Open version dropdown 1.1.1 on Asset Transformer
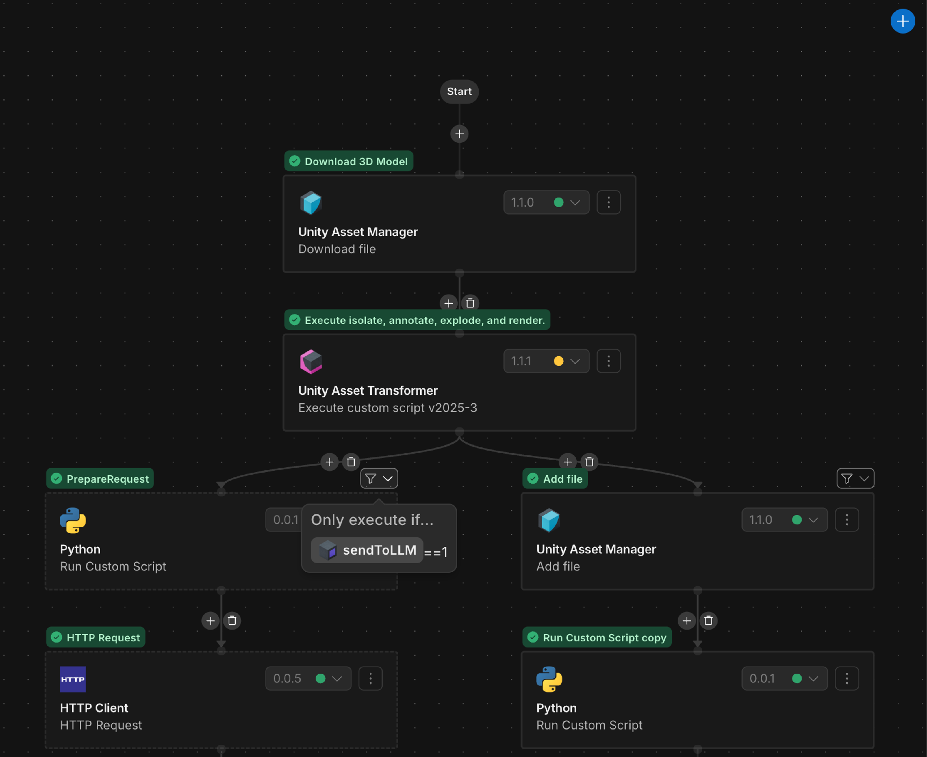This screenshot has width=927, height=757. (546, 361)
